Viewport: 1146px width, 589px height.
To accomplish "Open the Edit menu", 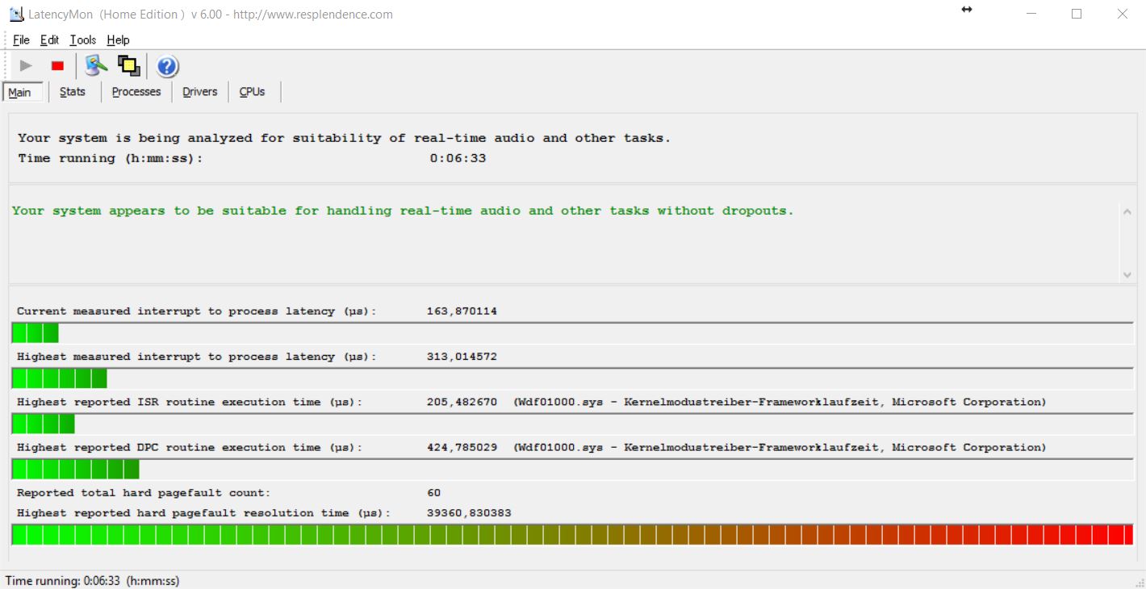I will tap(49, 40).
